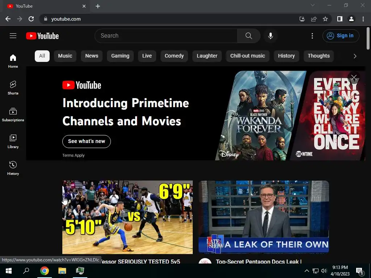
Task: Select the Comedy filter chip
Action: click(x=174, y=56)
